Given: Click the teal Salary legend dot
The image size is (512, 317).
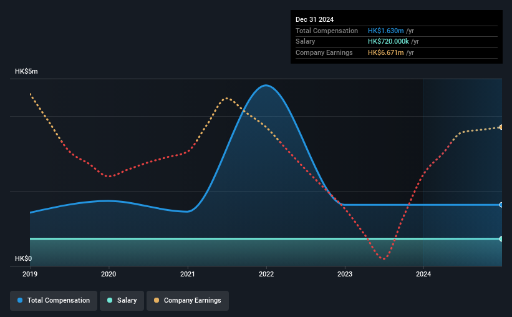Looking at the screenshot, I should click(110, 300).
